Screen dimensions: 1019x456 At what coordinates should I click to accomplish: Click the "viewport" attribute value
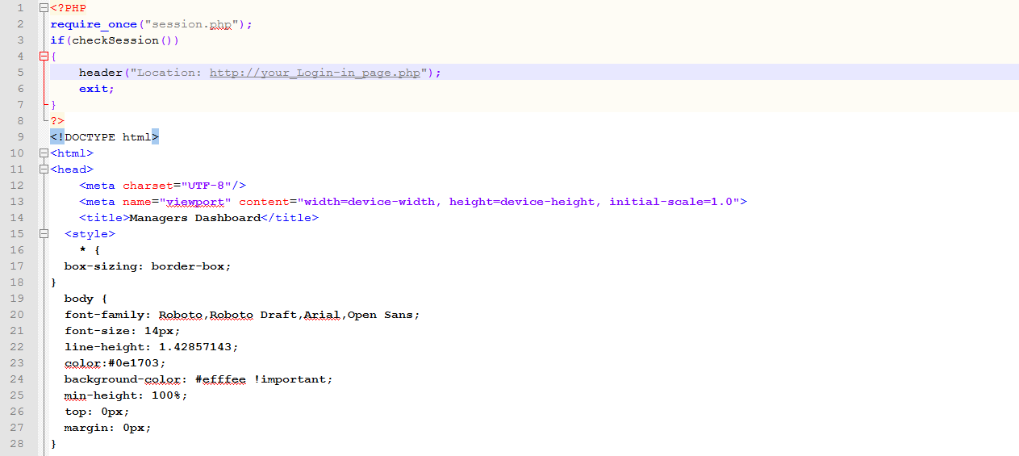pos(195,202)
